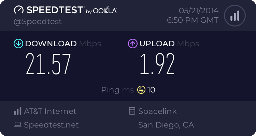This screenshot has width=256, height=136.
Task: Select the Spacelink server name
Action: (157, 111)
